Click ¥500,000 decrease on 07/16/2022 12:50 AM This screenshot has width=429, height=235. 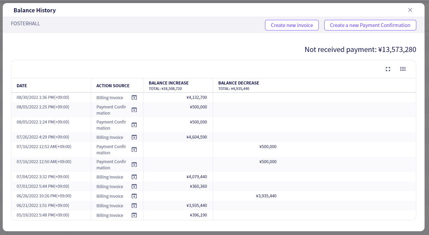tap(268, 162)
